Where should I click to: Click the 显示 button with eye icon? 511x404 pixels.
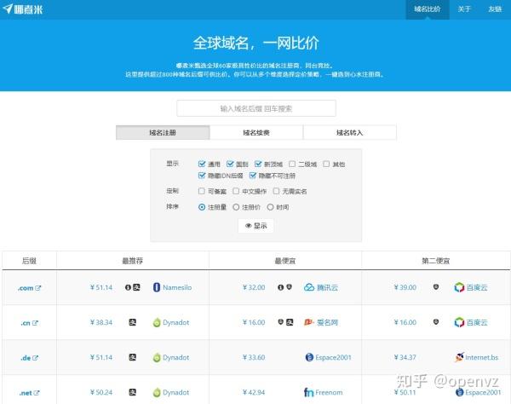click(x=255, y=226)
